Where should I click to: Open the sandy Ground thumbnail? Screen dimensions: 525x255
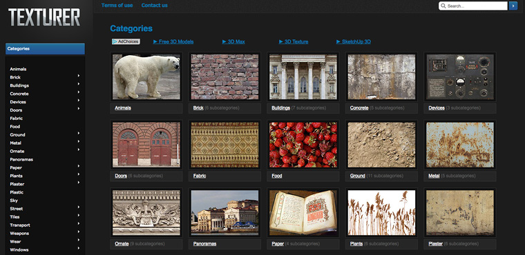pos(381,144)
